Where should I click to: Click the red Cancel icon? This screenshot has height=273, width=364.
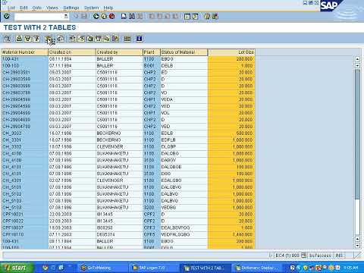click(x=111, y=17)
